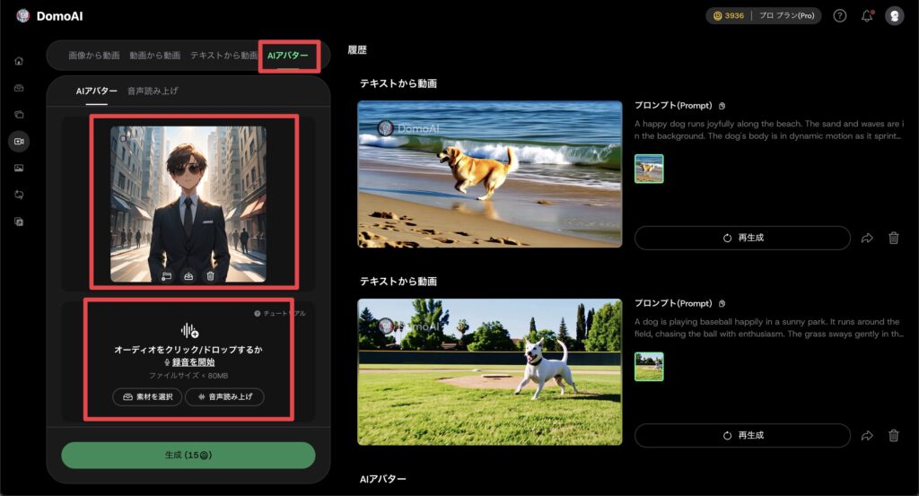Click the ファイルサイズ < 80MB text

coord(188,376)
